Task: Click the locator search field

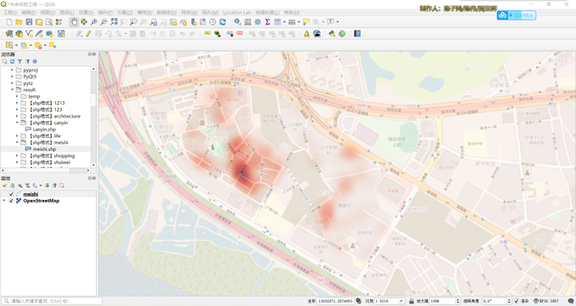Action: (52, 301)
